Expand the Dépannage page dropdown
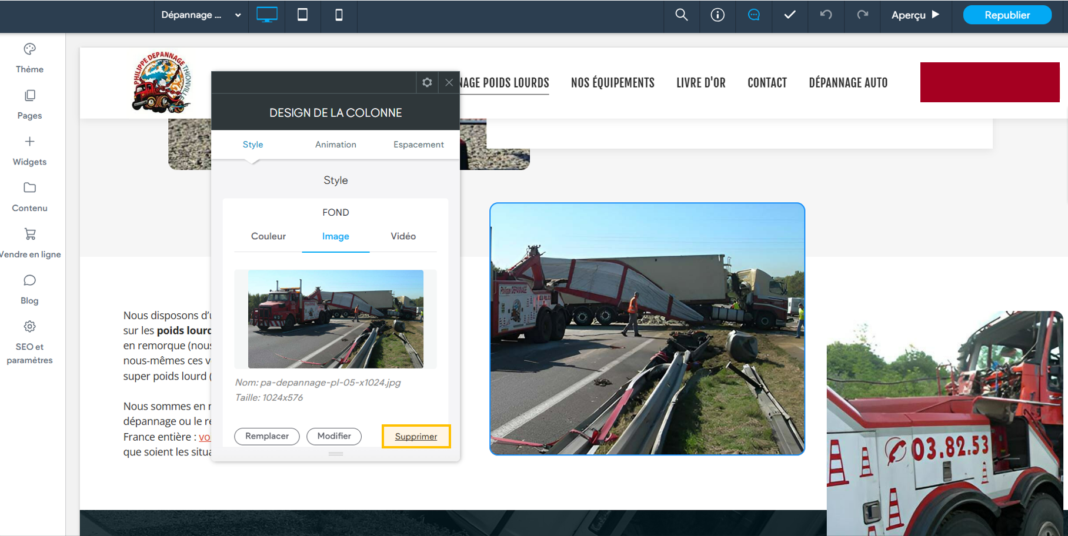 [201, 15]
